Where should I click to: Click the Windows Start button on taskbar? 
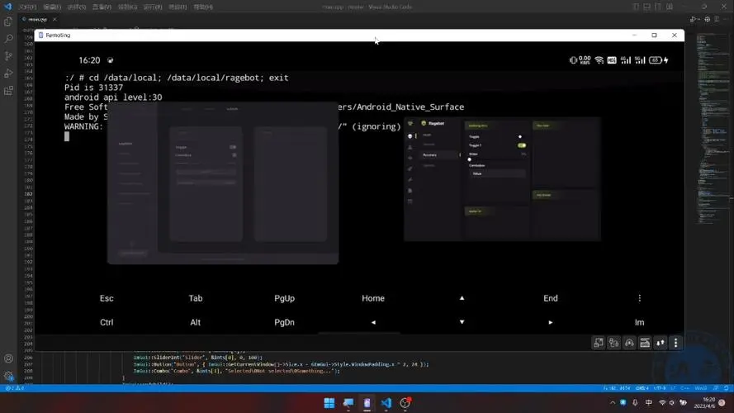click(329, 403)
